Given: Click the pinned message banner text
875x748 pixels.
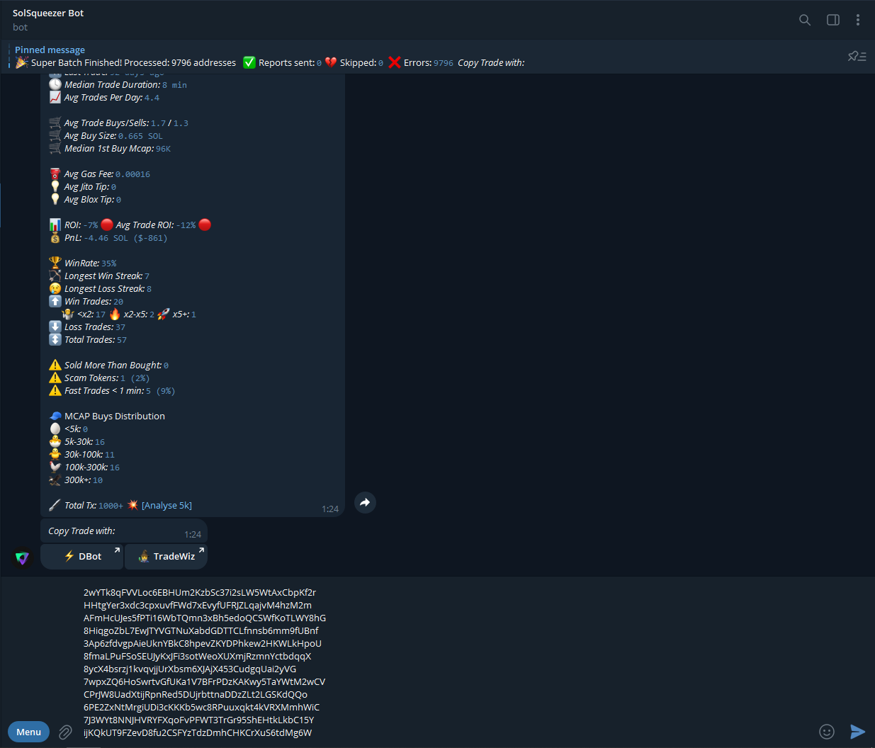Looking at the screenshot, I should tap(270, 62).
